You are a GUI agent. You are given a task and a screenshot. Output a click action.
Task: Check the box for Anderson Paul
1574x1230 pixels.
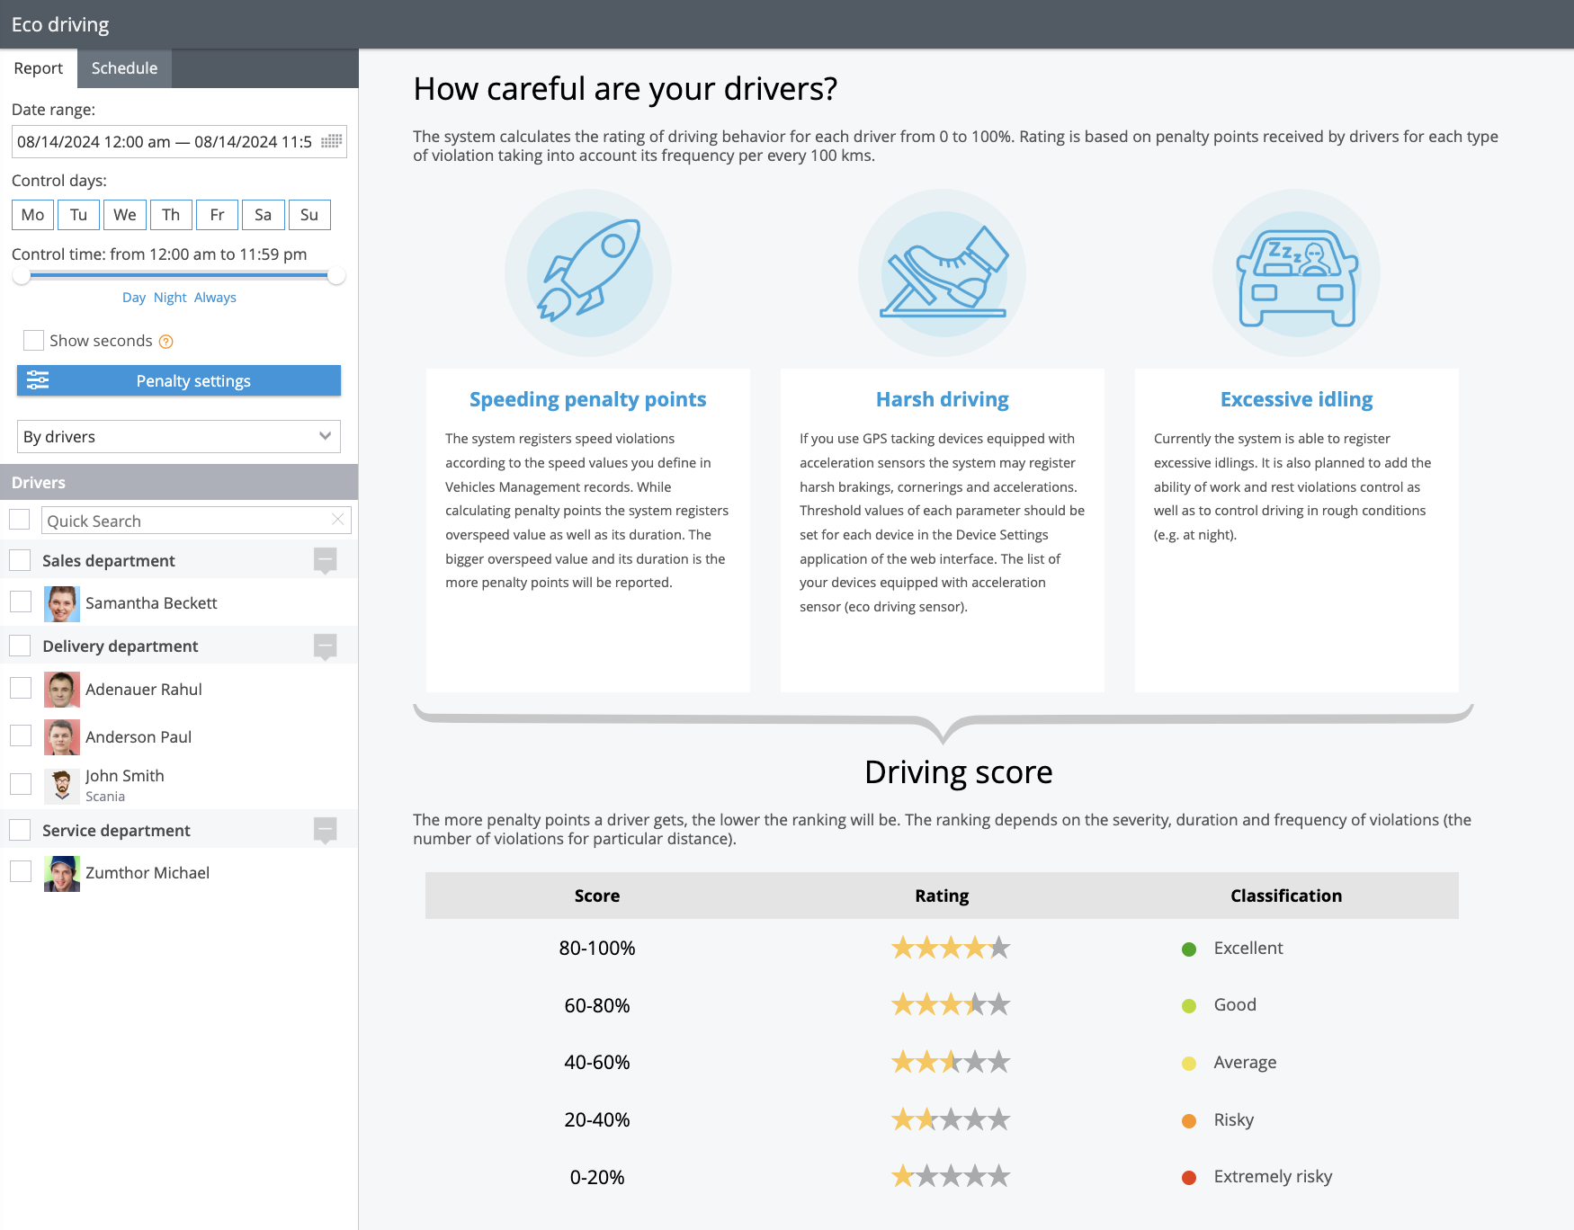click(21, 736)
